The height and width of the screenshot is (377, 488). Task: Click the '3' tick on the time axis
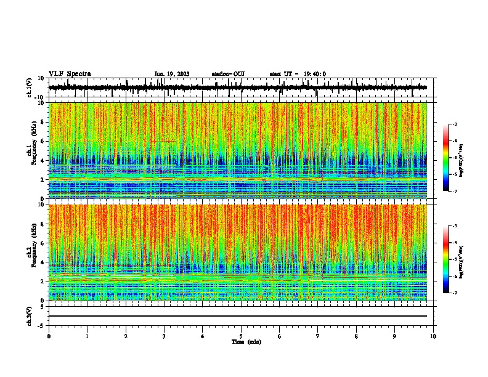pos(164,336)
